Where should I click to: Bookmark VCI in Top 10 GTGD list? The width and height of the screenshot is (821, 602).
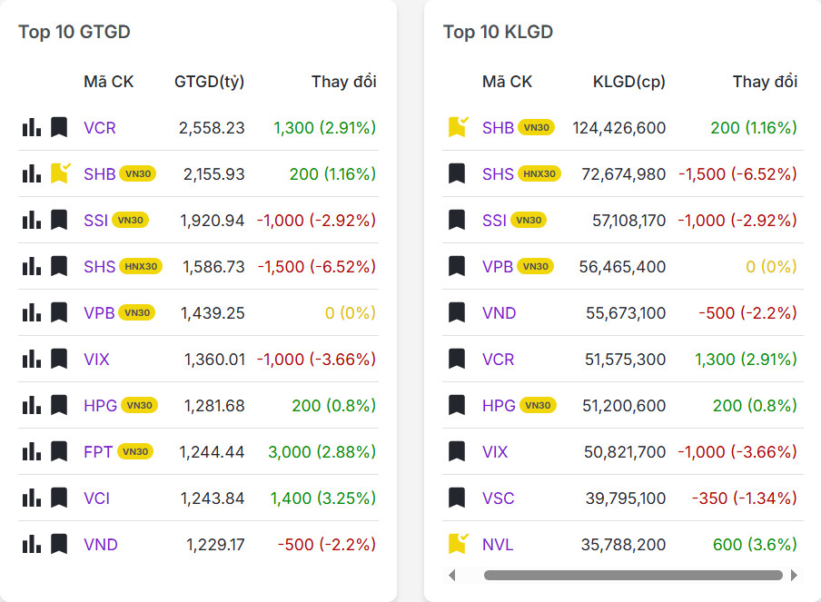pyautogui.click(x=59, y=498)
